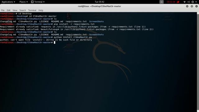The height and width of the screenshot is (112, 199).
Task: Click the power icon in top panel
Action: click(x=193, y=2)
